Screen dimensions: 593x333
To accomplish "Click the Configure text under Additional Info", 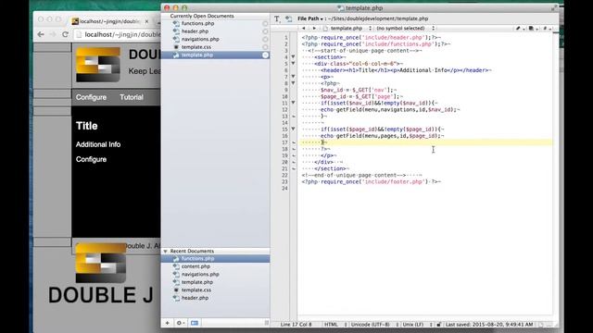I will (91, 159).
